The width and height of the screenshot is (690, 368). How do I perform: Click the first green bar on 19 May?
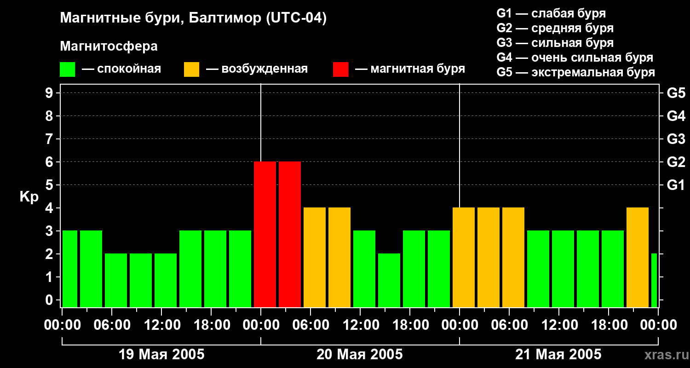[70, 269]
